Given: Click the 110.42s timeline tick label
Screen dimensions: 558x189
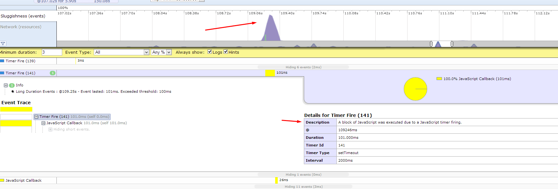Looking at the screenshot, I should (383, 13).
